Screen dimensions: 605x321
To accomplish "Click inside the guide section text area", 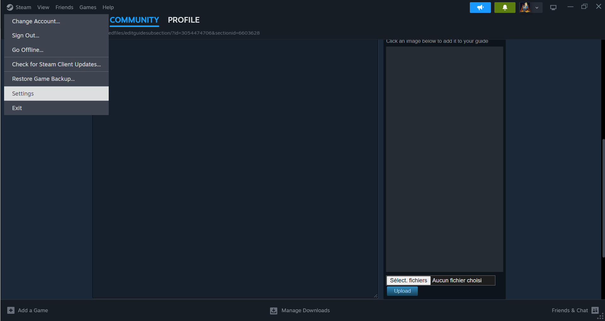I will (x=235, y=169).
